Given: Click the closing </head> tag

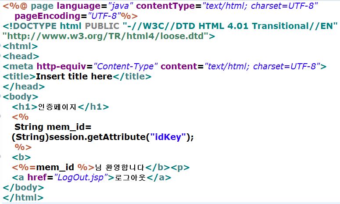Looking at the screenshot, I should [24, 86].
